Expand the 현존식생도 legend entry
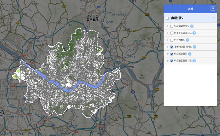Screen dimensions: 220x136 point(167,40)
